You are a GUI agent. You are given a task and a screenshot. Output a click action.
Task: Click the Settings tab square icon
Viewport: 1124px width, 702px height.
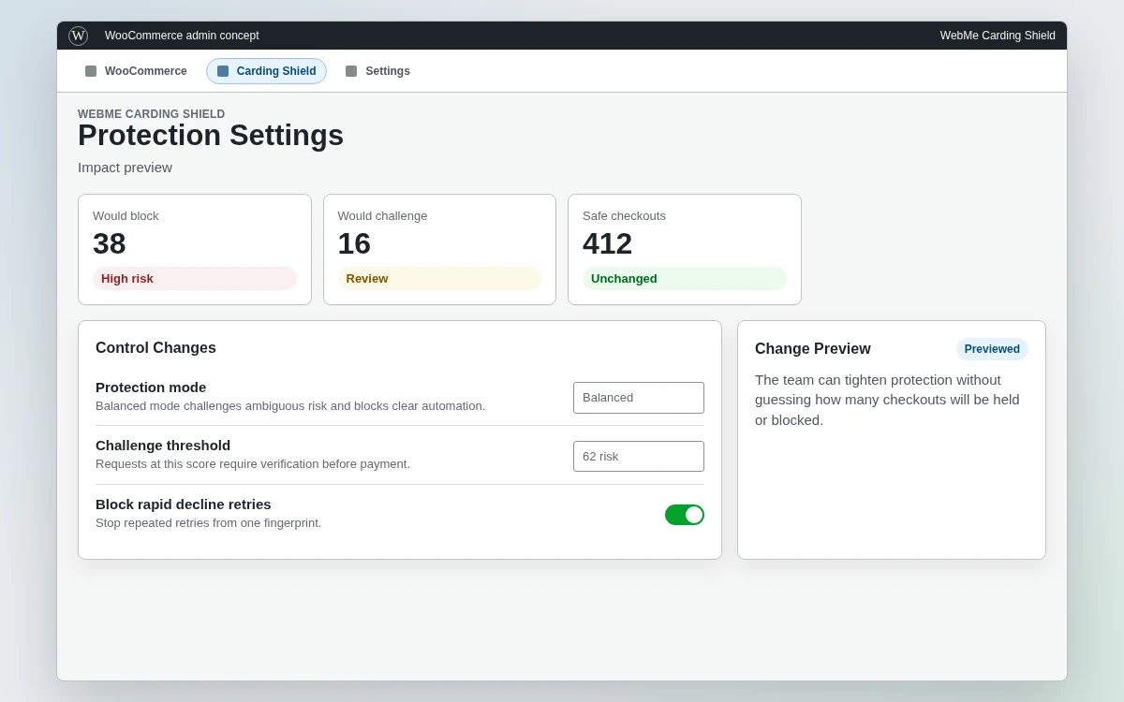pyautogui.click(x=351, y=71)
